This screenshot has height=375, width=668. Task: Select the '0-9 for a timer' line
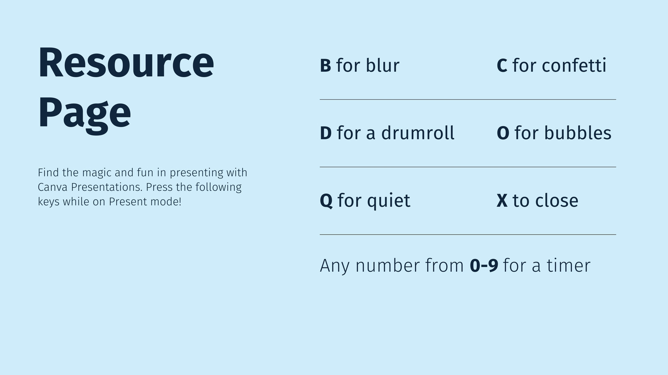pos(455,266)
